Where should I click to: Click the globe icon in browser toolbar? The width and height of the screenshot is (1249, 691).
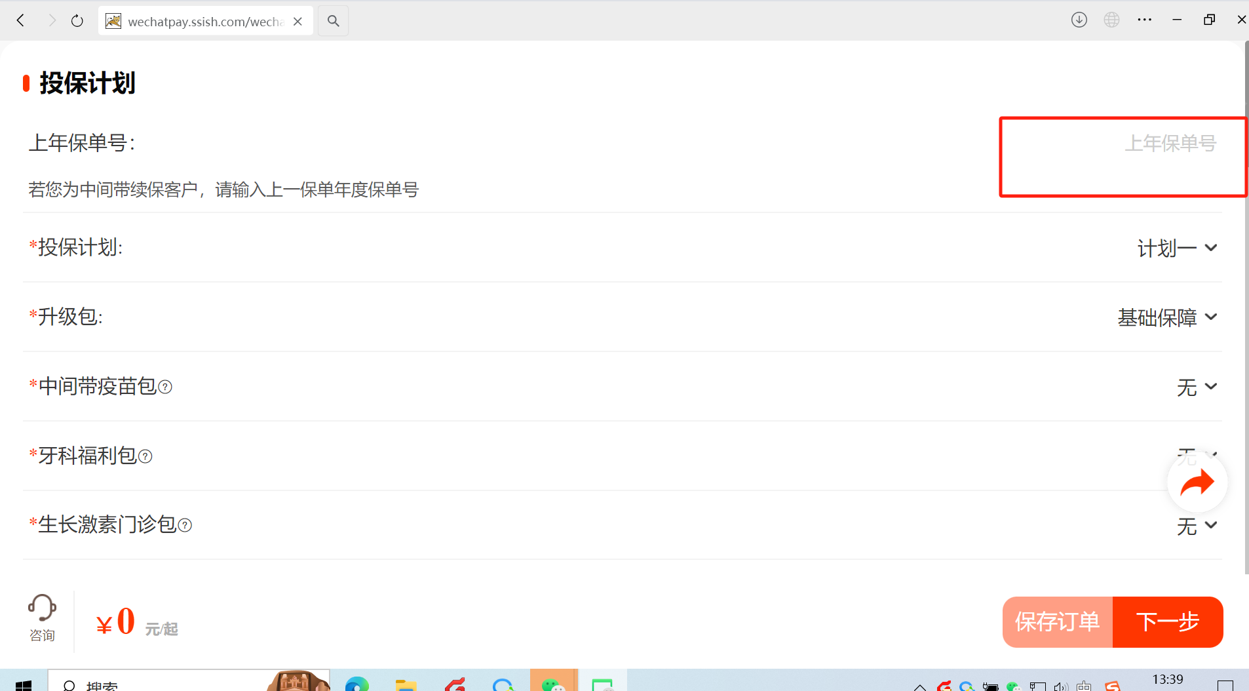(x=1111, y=20)
